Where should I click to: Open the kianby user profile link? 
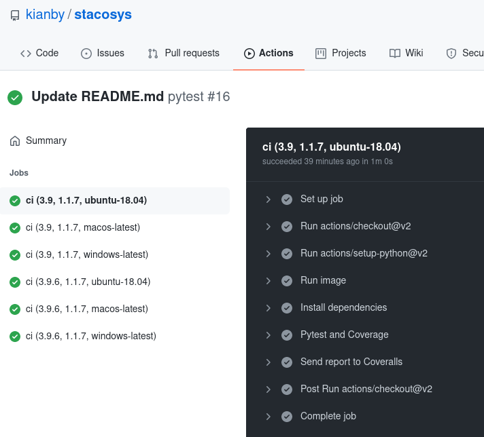point(44,14)
